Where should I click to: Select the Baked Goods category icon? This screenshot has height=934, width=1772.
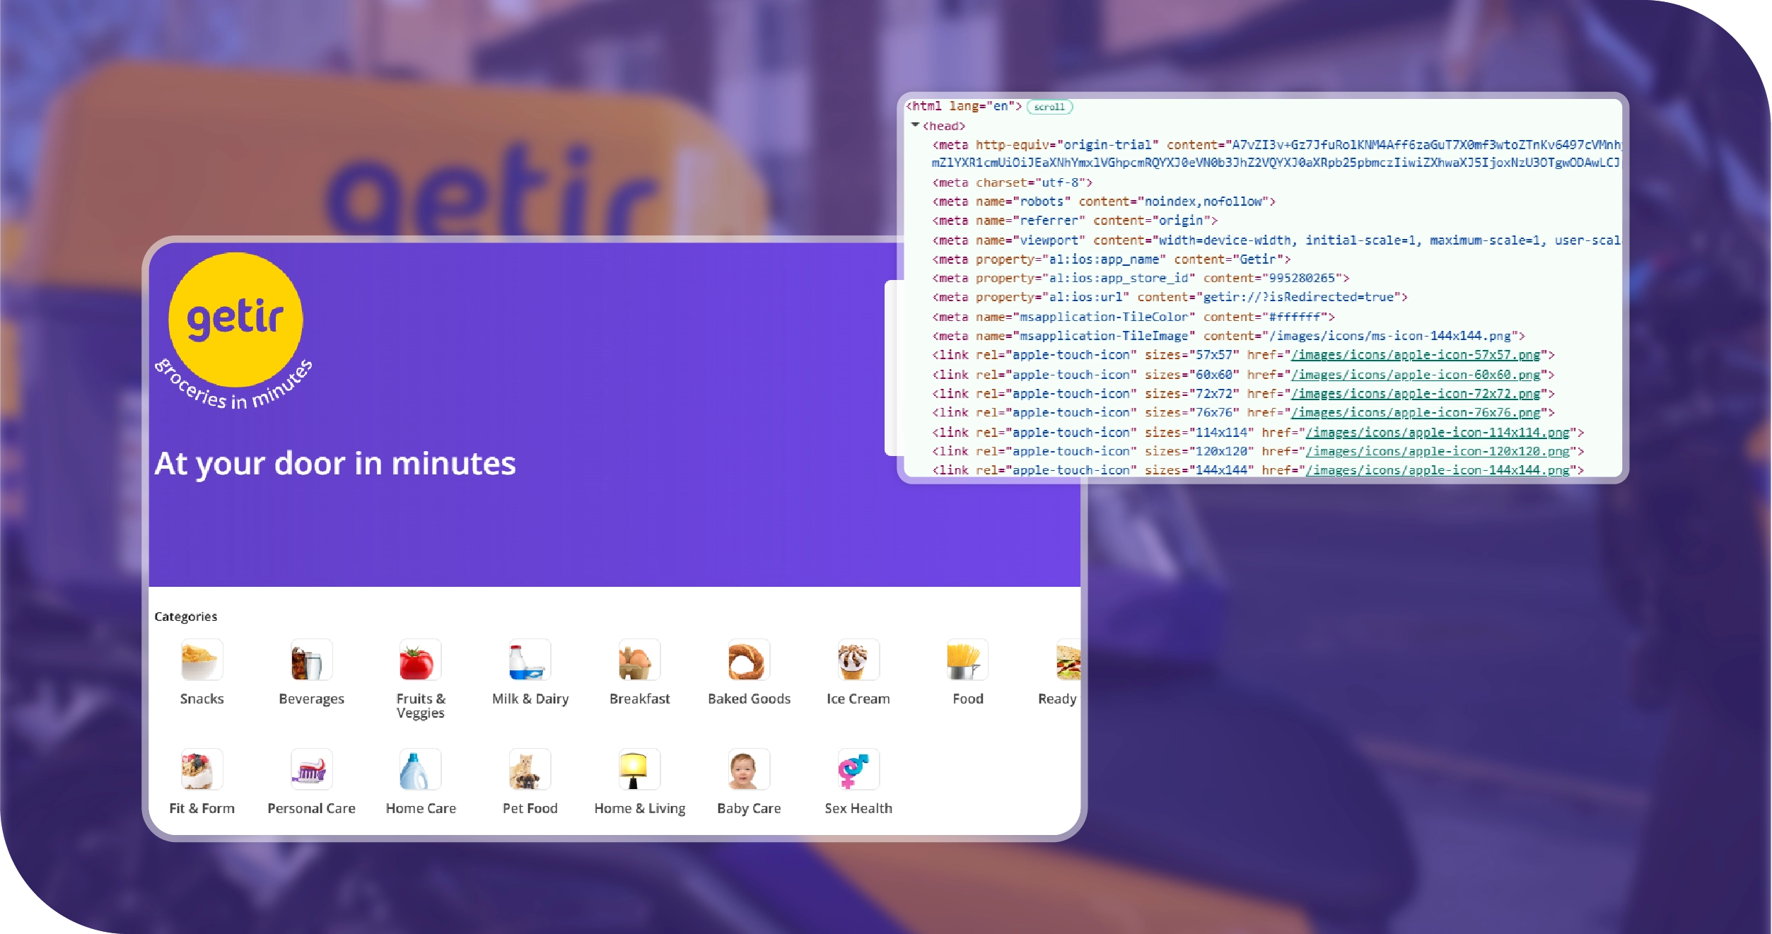pos(748,660)
